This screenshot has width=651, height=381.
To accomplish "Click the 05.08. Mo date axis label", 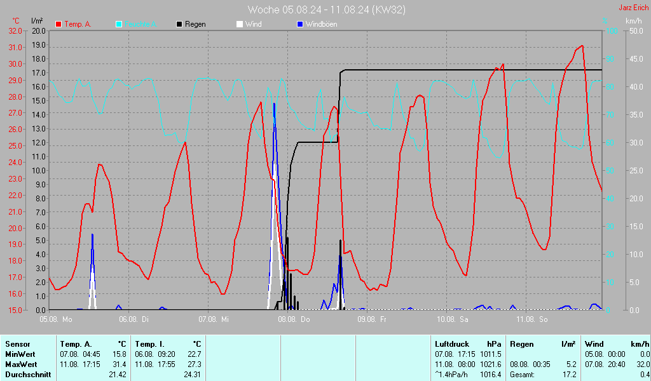I will point(56,319).
